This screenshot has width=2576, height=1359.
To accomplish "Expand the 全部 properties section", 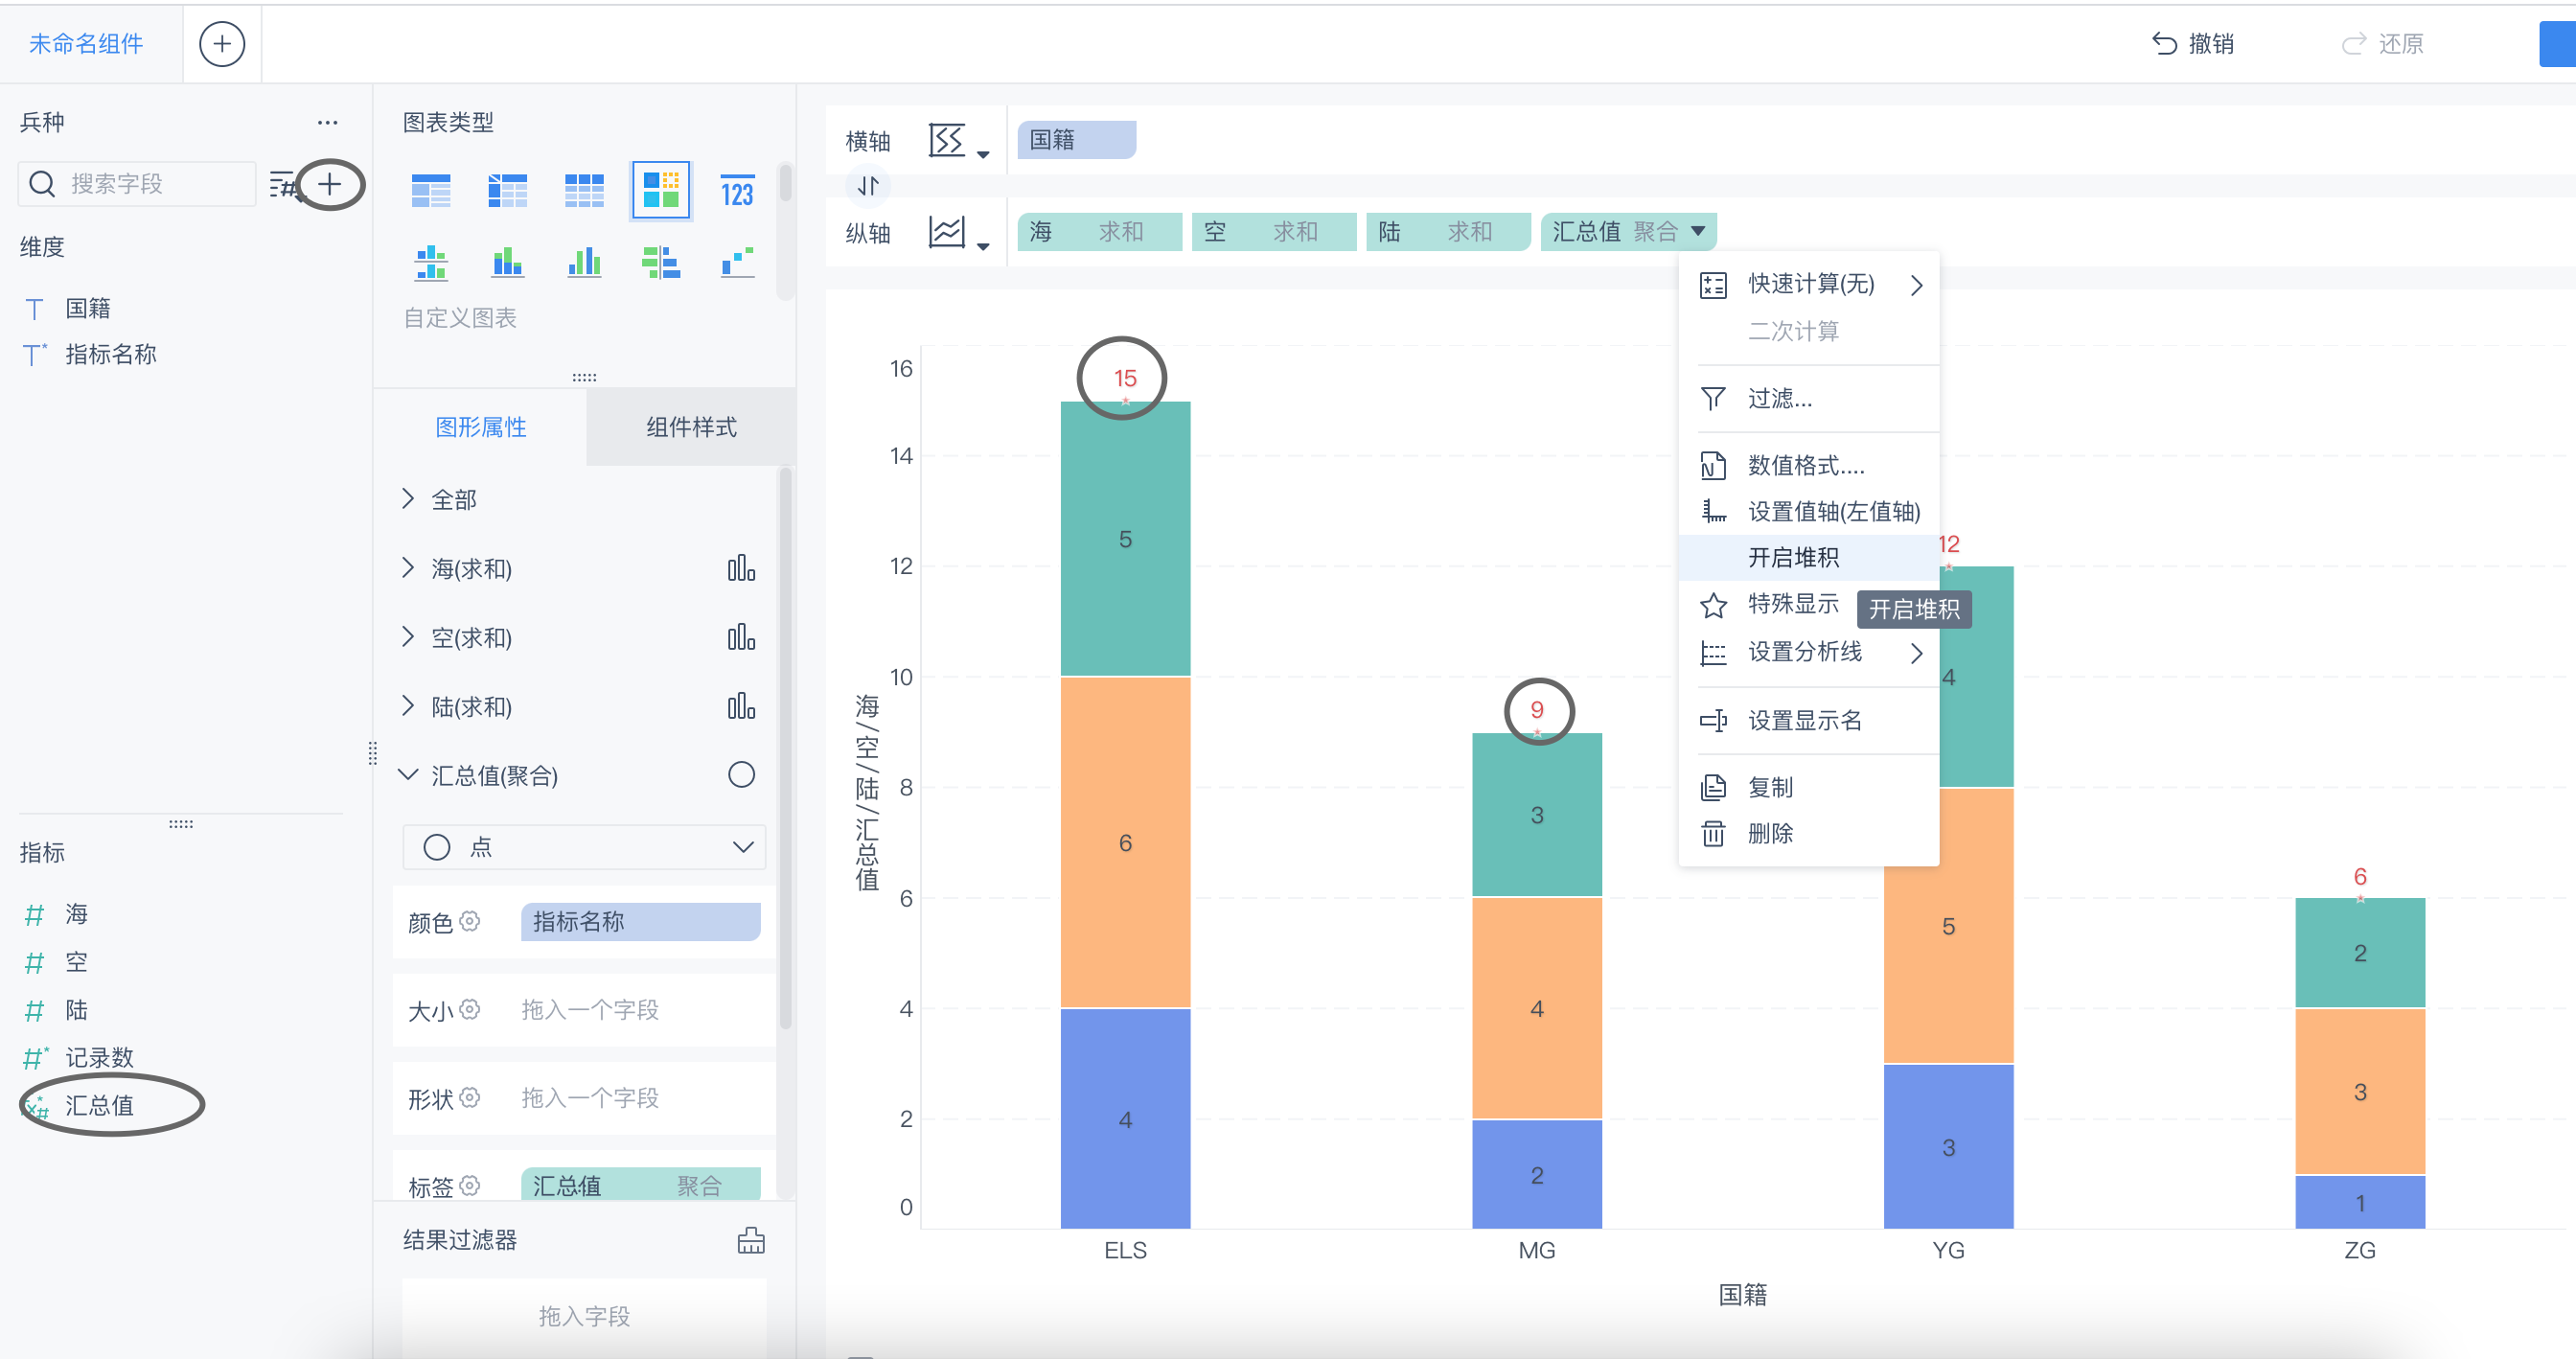I will click(x=407, y=499).
